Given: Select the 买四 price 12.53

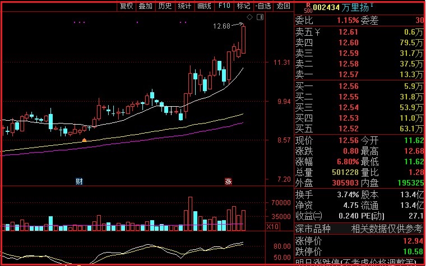Looking at the screenshot, I should point(348,118).
